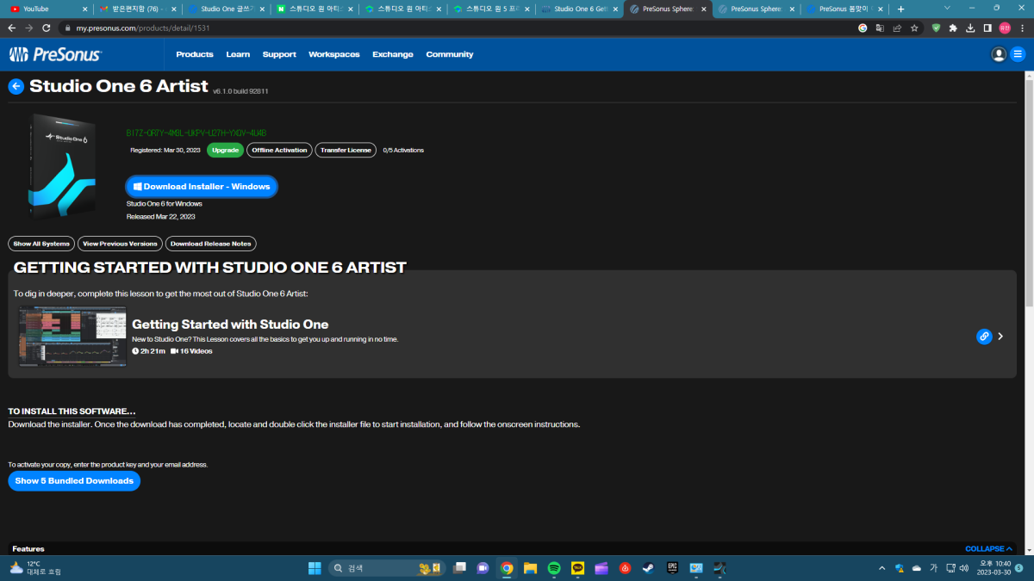Open the extensions puzzle icon
The width and height of the screenshot is (1034, 581).
[954, 28]
